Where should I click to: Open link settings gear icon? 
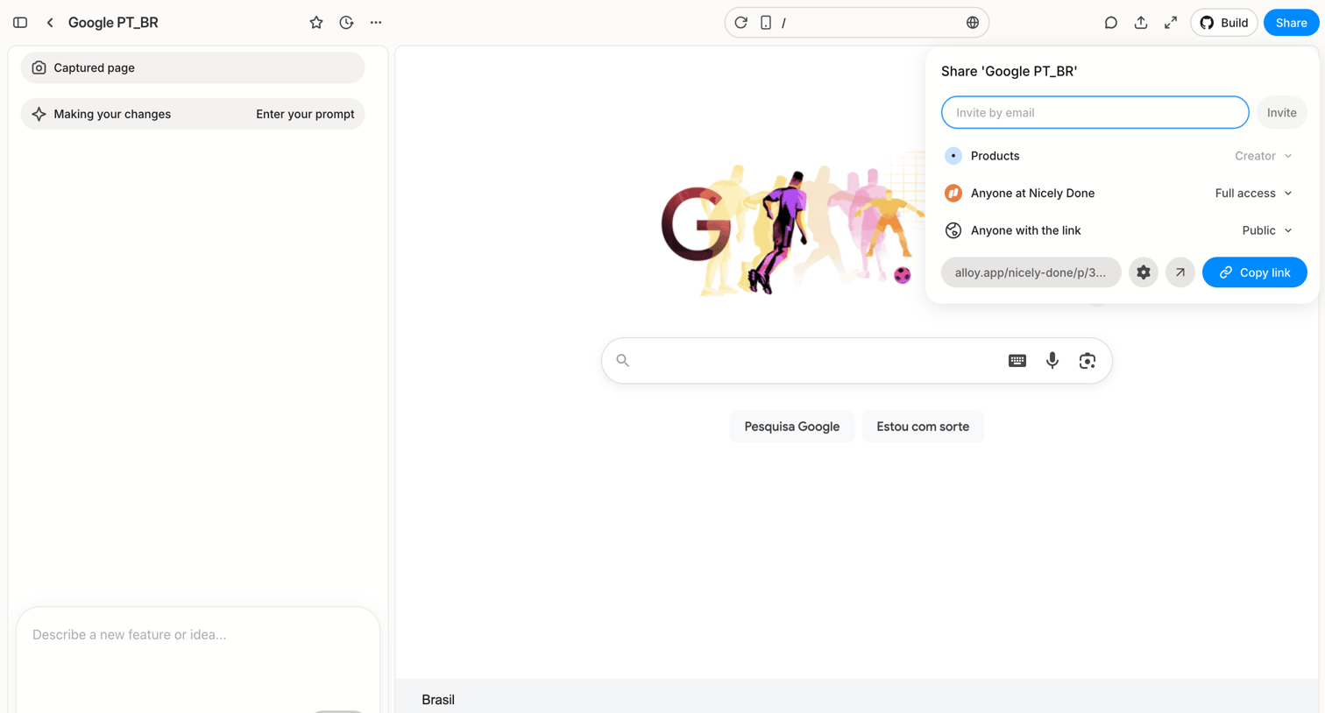1144,272
